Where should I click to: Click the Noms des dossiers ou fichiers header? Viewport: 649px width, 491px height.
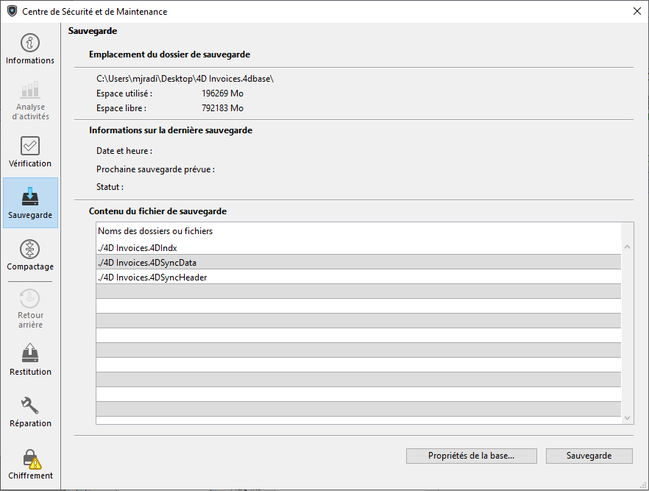click(155, 231)
